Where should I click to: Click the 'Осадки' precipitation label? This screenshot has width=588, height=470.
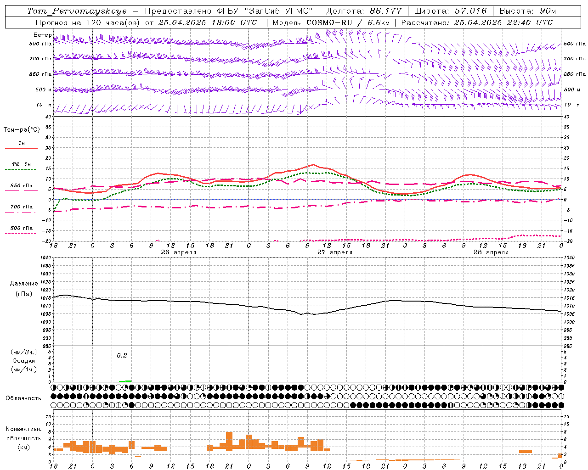pos(24,361)
